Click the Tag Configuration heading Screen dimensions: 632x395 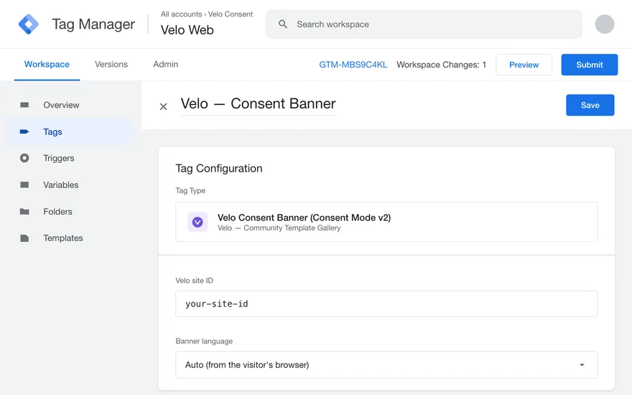[219, 169]
